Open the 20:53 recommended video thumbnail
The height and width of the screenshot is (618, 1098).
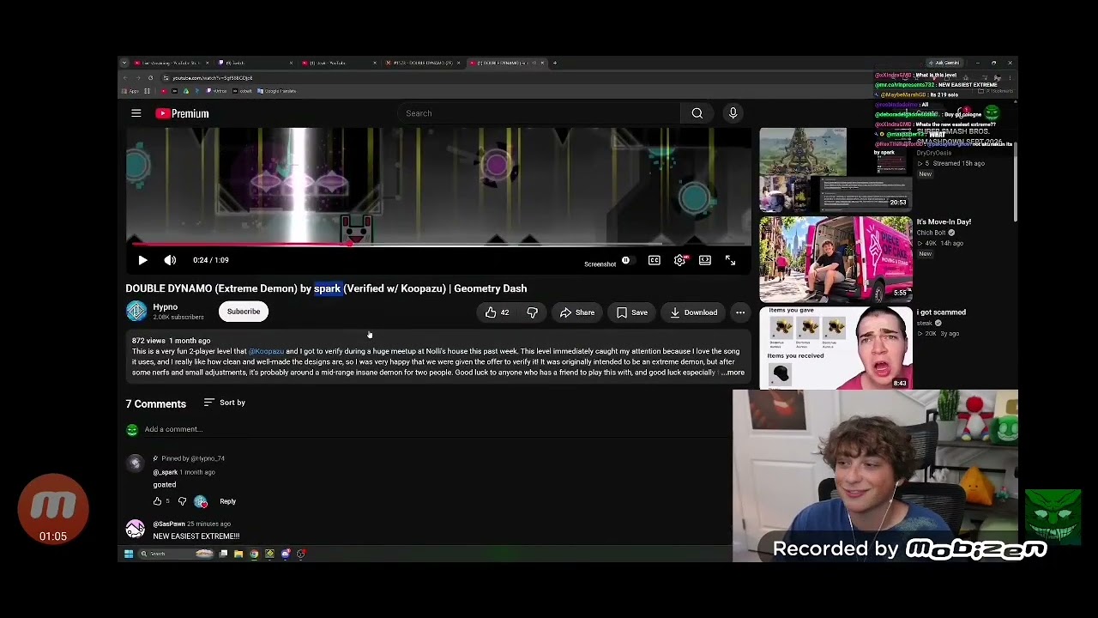[x=835, y=169]
